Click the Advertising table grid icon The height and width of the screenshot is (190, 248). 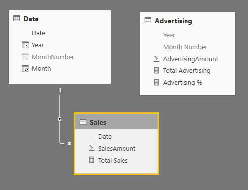148,21
